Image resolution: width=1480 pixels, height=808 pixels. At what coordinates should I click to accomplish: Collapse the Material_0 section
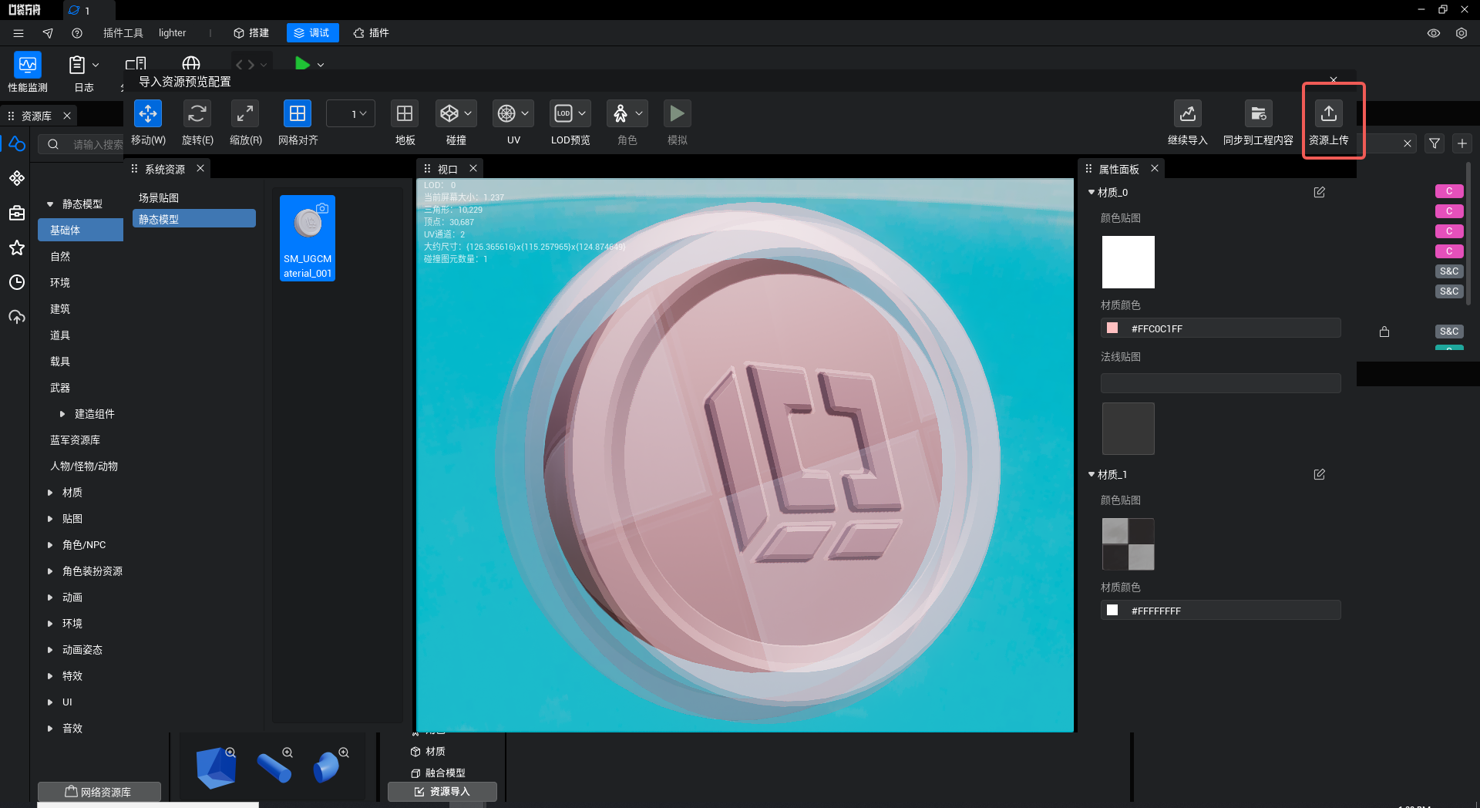click(x=1091, y=192)
